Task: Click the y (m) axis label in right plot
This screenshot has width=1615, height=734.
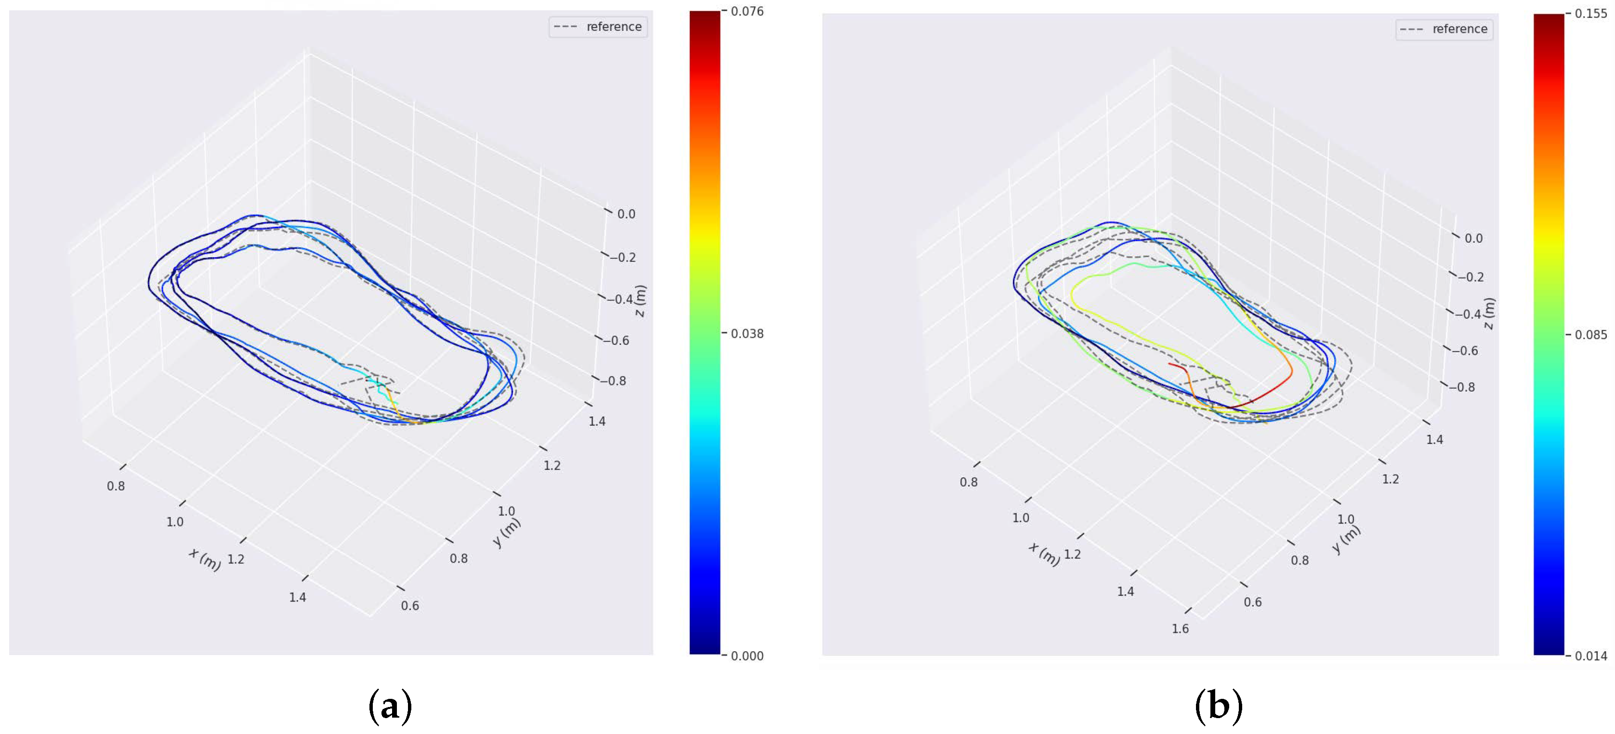Action: pyautogui.click(x=1346, y=539)
